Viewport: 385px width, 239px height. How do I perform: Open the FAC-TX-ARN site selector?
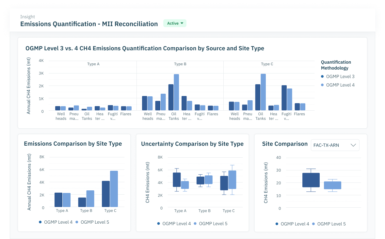pos(335,145)
